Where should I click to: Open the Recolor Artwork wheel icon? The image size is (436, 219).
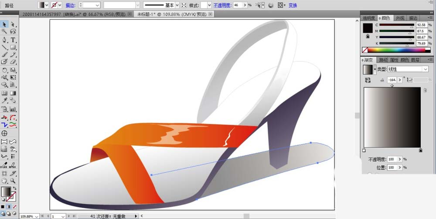point(271,5)
